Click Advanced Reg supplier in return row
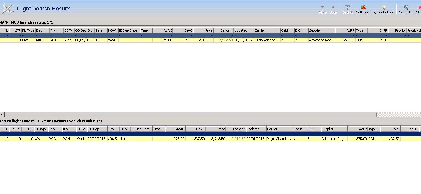This screenshot has width=421, height=194. point(334,139)
